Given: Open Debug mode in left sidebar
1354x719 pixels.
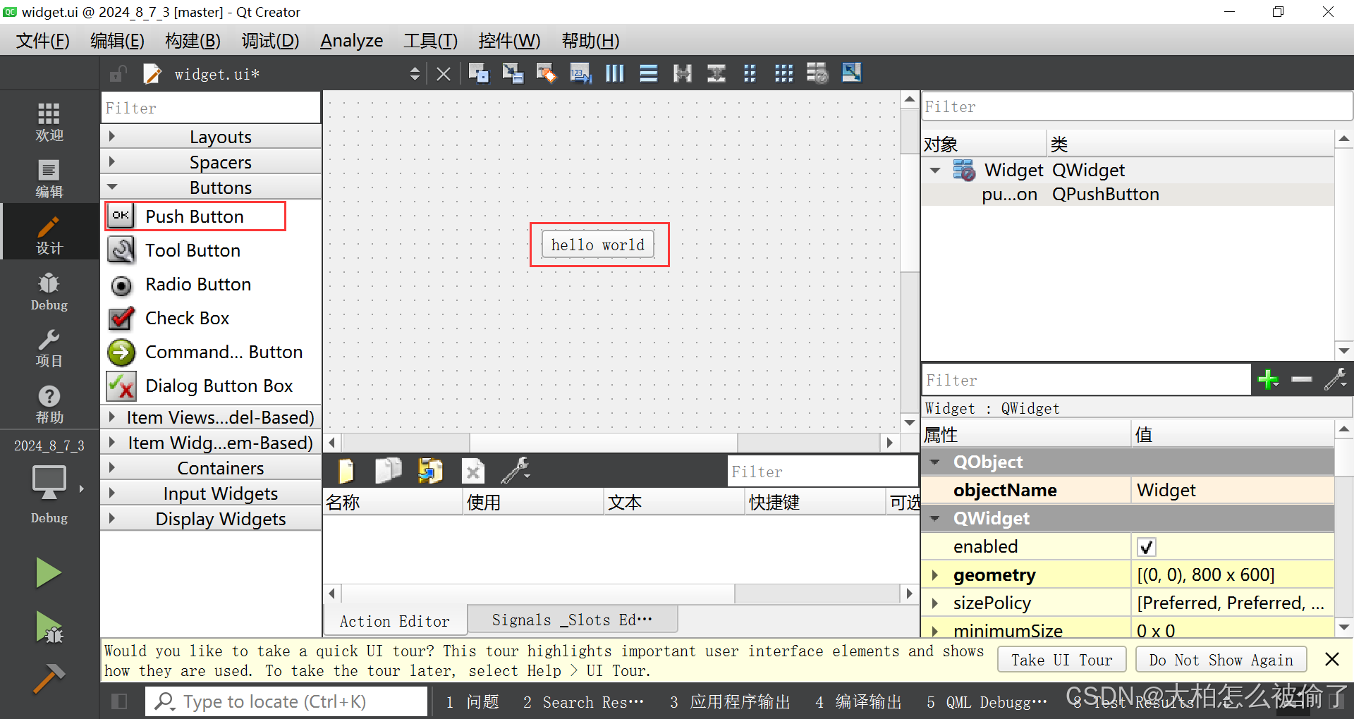Looking at the screenshot, I should coord(49,291).
